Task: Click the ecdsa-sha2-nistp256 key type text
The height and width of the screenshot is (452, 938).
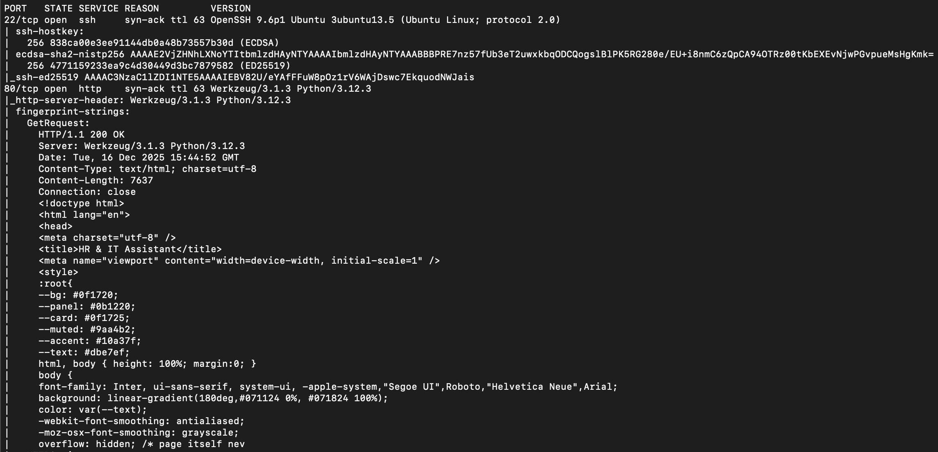Action: point(70,54)
